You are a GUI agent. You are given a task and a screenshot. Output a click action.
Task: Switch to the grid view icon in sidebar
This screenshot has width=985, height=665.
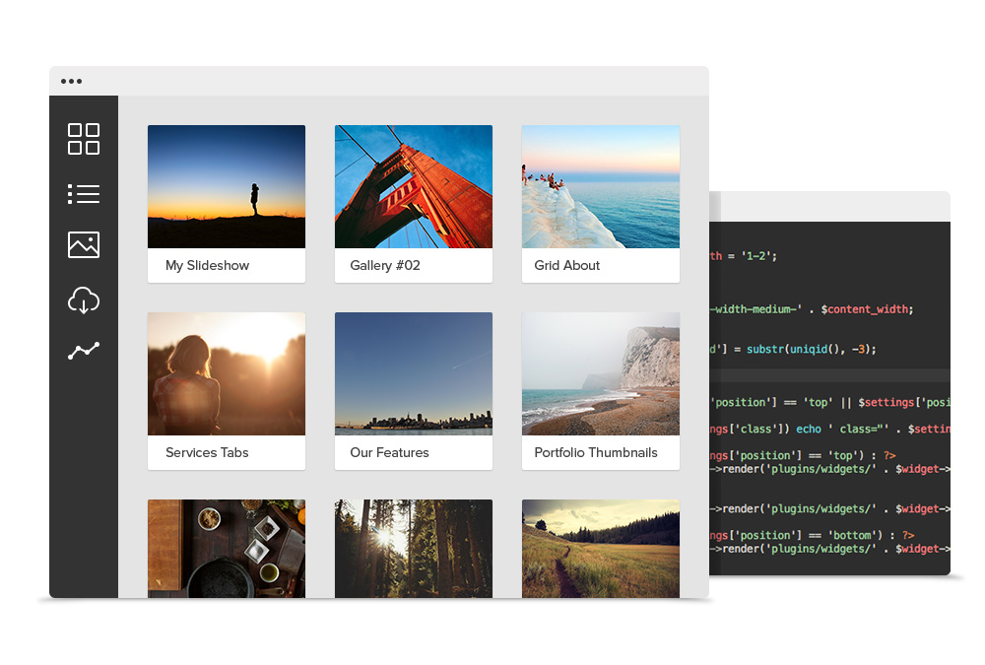click(84, 139)
